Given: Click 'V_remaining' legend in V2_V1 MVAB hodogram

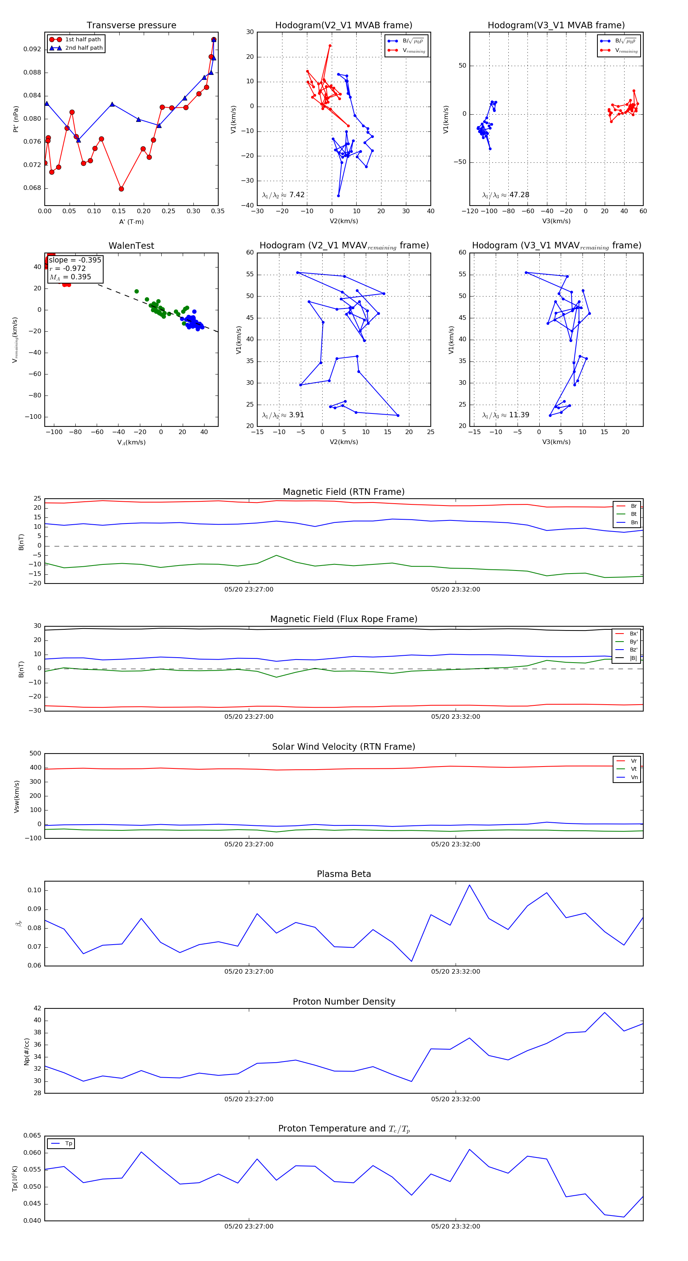Looking at the screenshot, I should pos(406,50).
